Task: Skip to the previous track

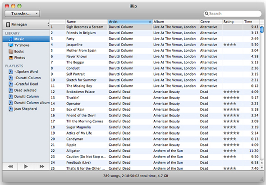Action: [x=10, y=167]
